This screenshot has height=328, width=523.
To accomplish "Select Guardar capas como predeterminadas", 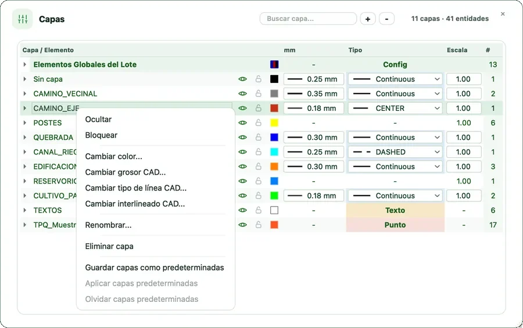I will point(155,267).
